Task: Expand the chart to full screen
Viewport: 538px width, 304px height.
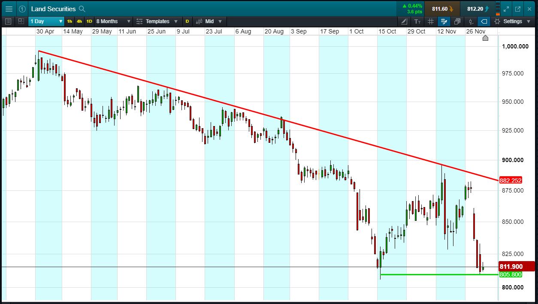Action: [506, 9]
